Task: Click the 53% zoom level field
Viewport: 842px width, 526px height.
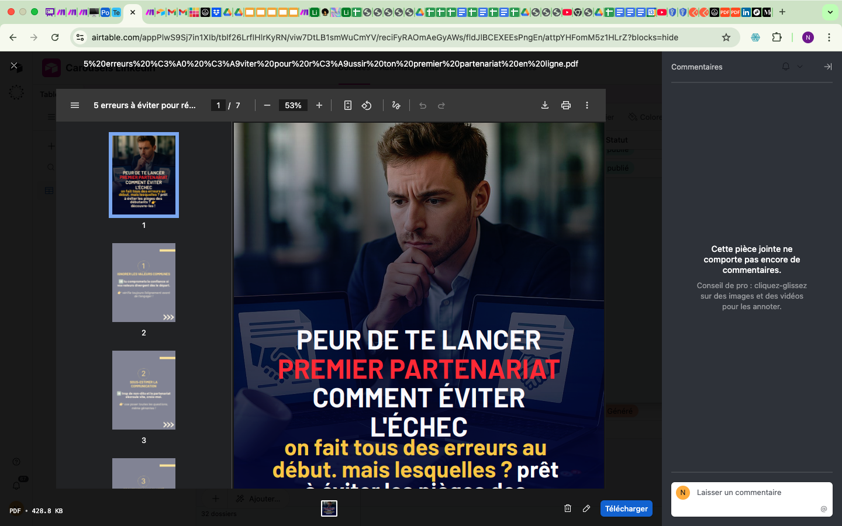Action: (293, 105)
